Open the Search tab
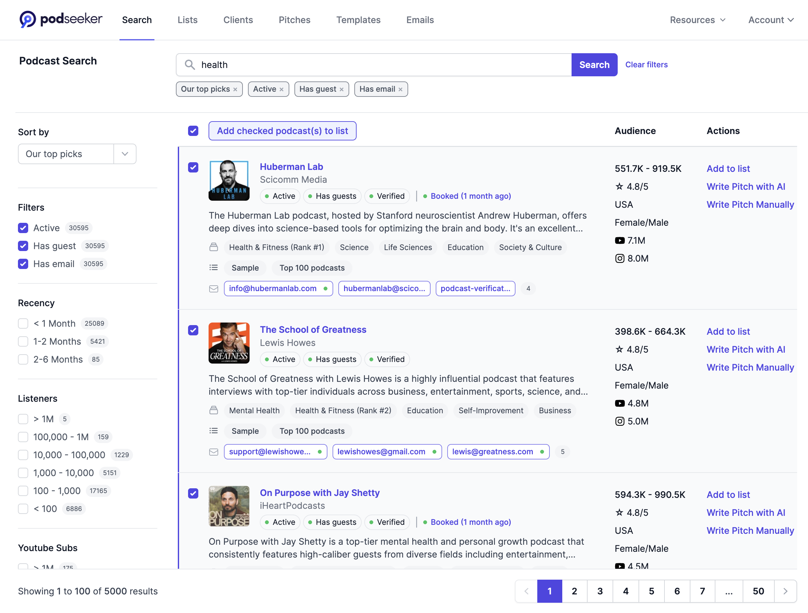This screenshot has width=808, height=613. click(x=137, y=20)
